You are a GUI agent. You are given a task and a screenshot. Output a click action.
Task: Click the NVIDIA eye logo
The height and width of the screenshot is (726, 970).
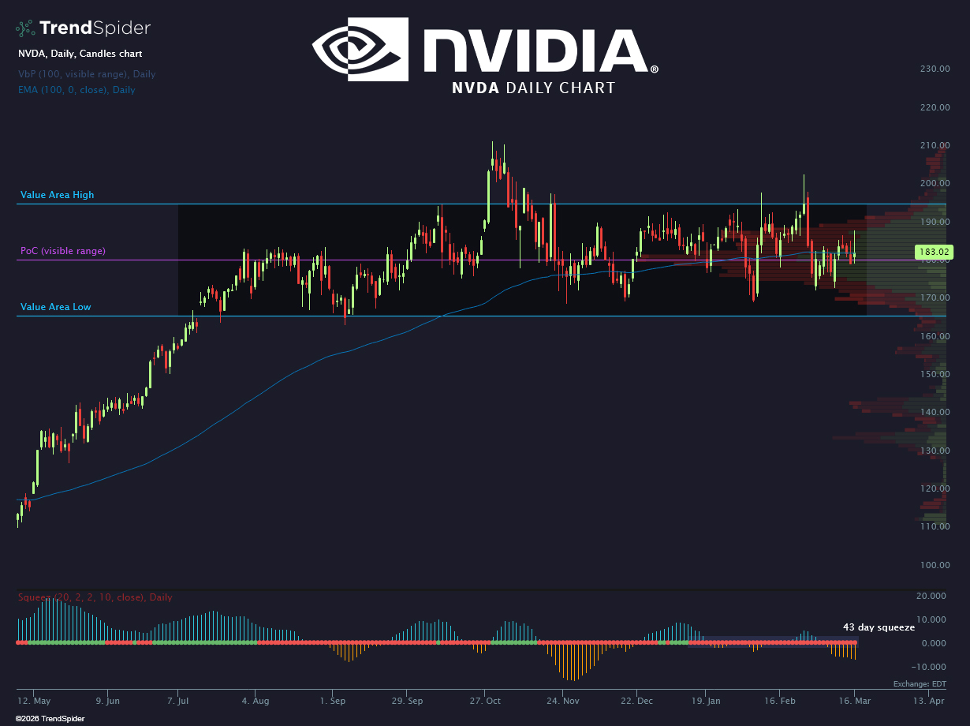(x=360, y=50)
